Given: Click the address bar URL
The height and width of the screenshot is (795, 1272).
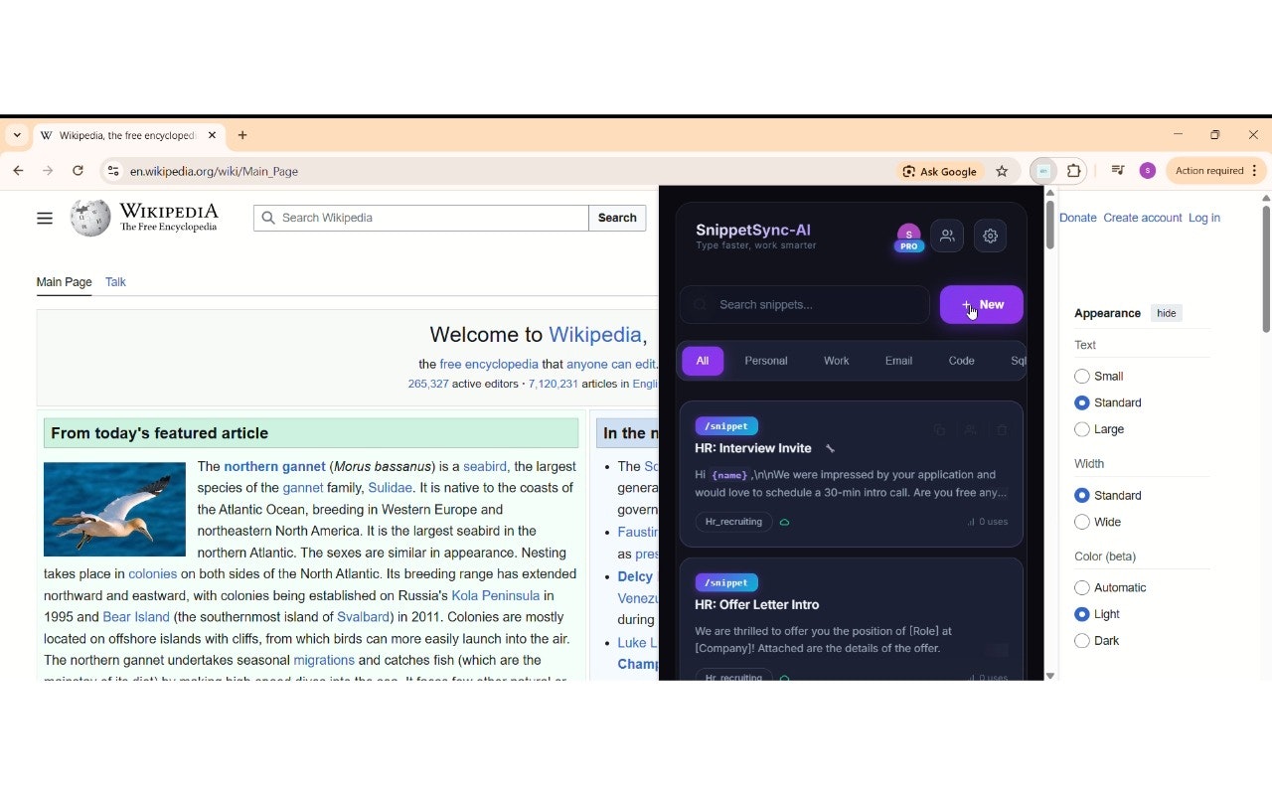Looking at the screenshot, I should coord(214,171).
